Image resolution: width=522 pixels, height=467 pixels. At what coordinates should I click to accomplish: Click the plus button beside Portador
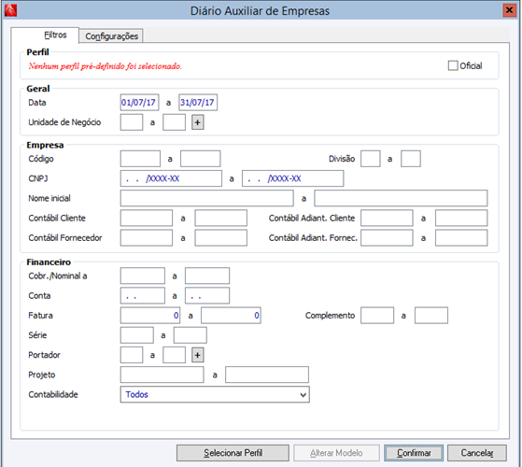pyautogui.click(x=197, y=355)
